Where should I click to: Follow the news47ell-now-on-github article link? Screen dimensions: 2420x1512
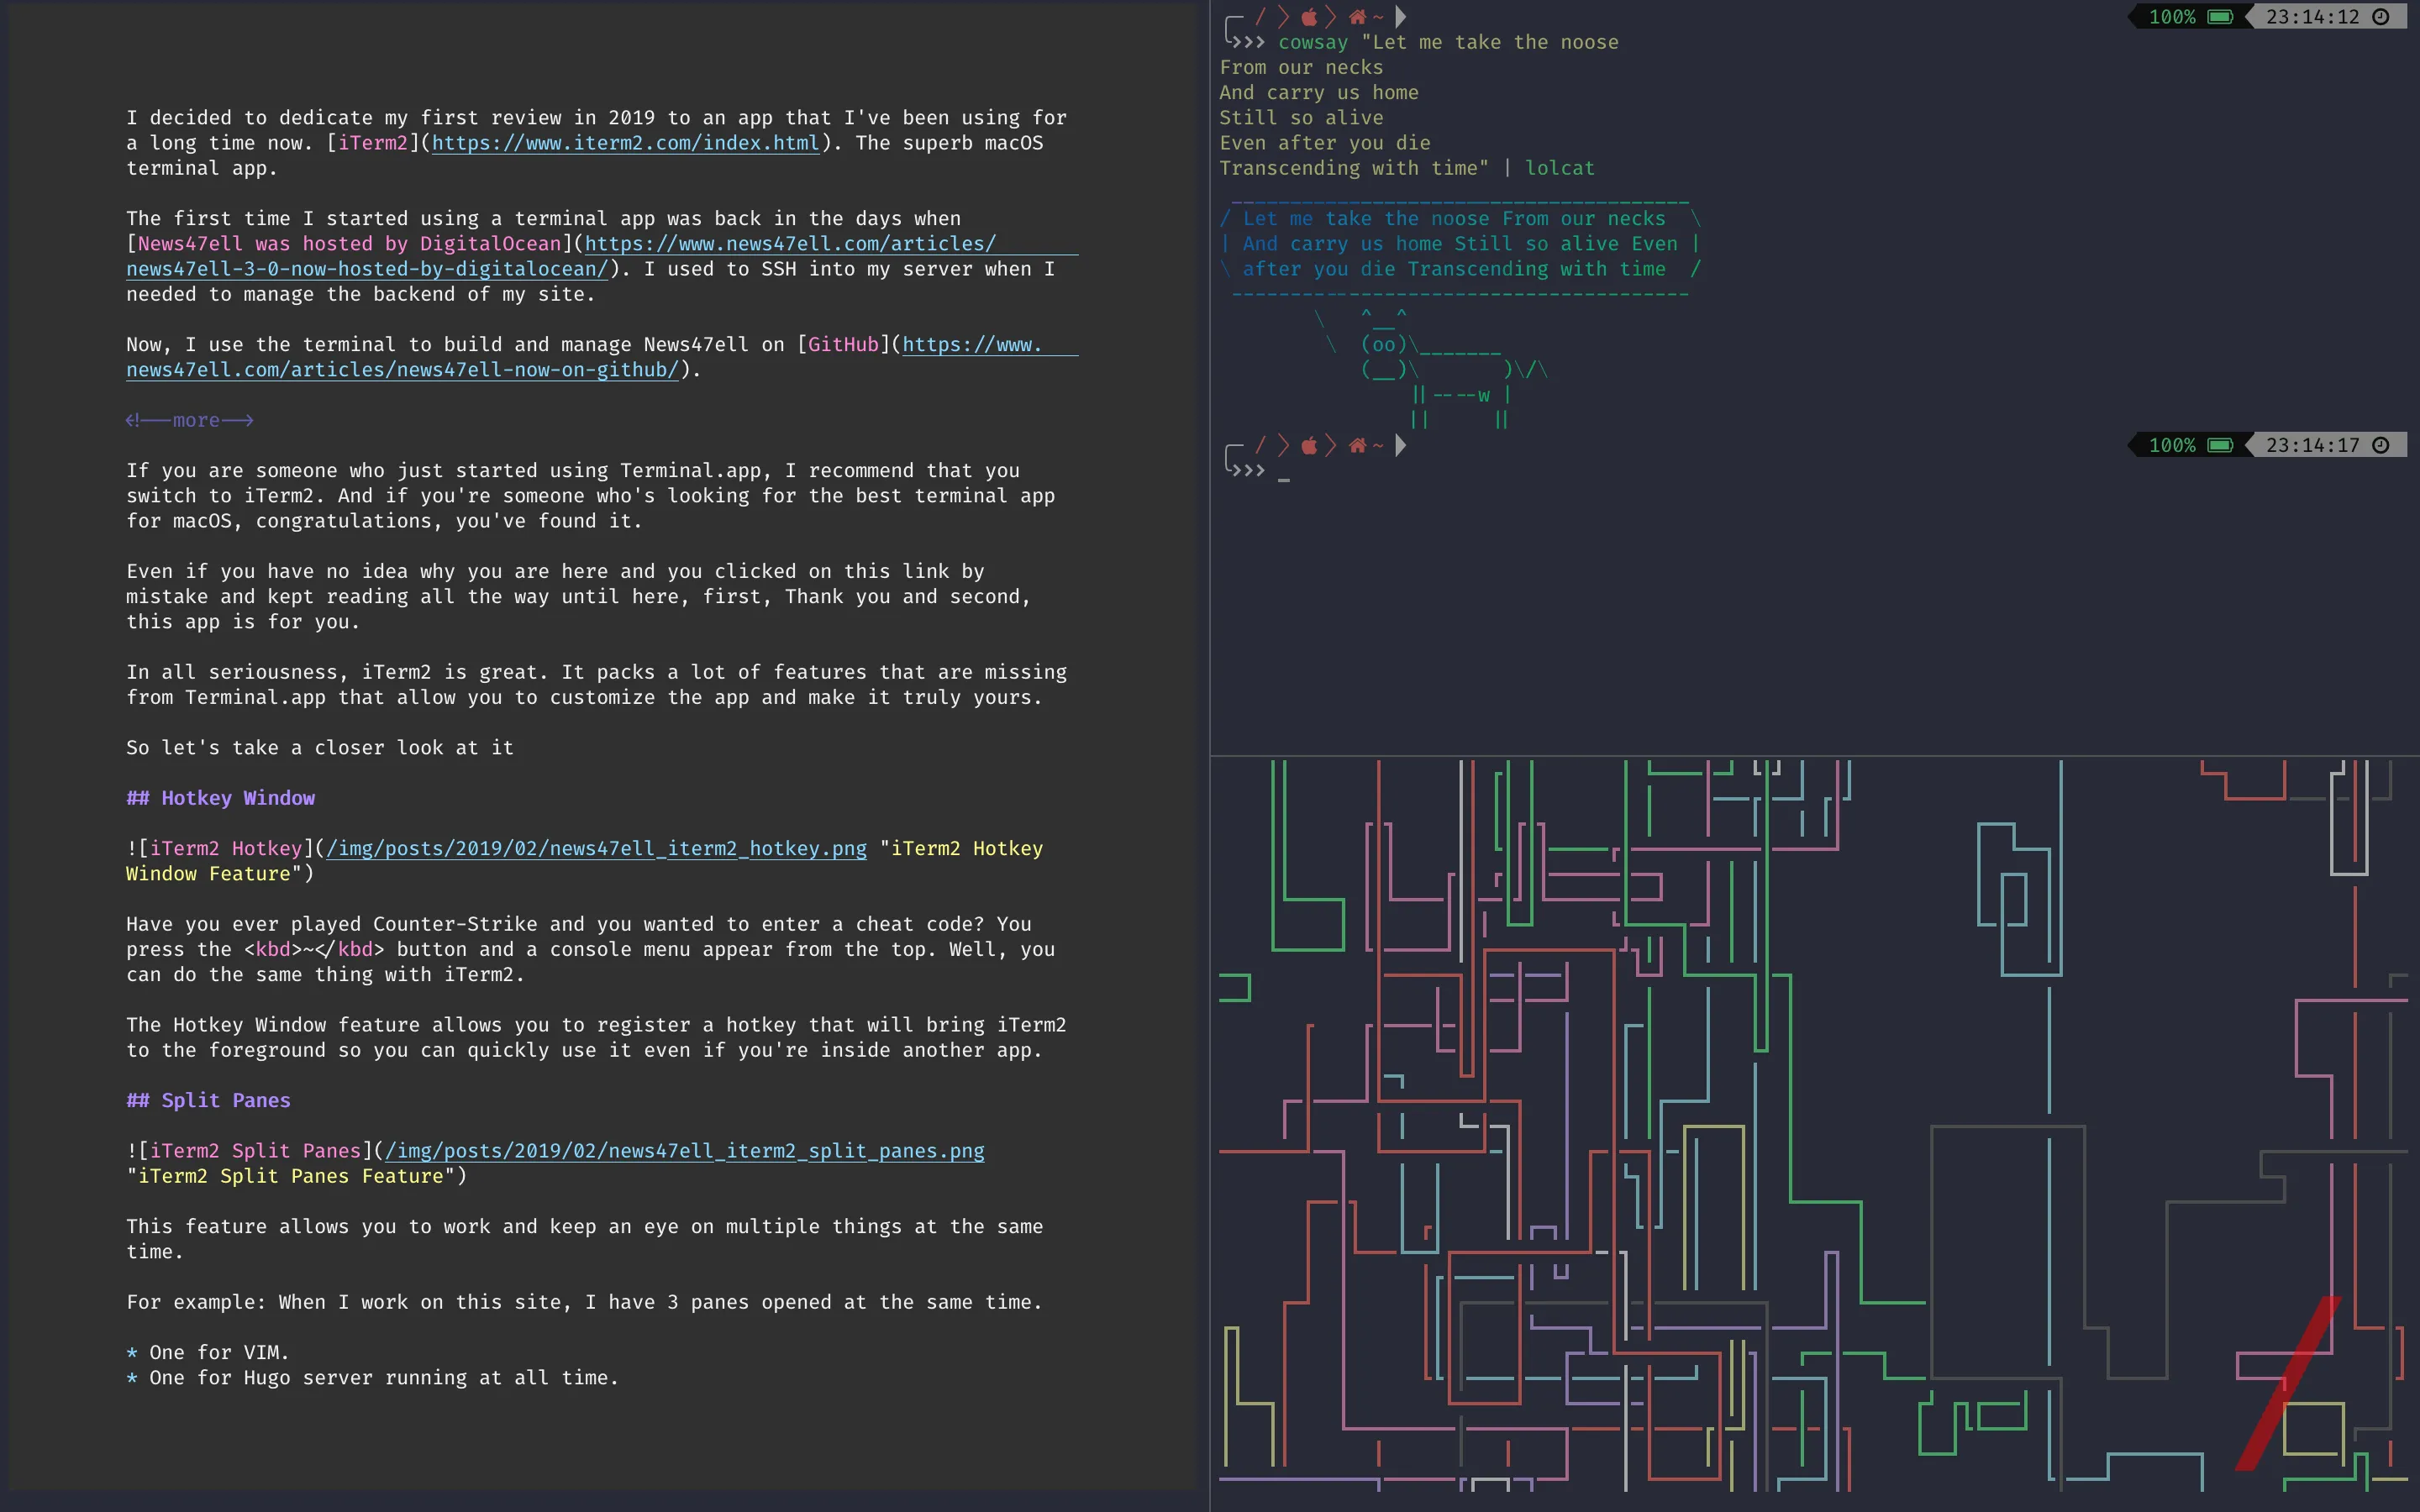point(402,369)
